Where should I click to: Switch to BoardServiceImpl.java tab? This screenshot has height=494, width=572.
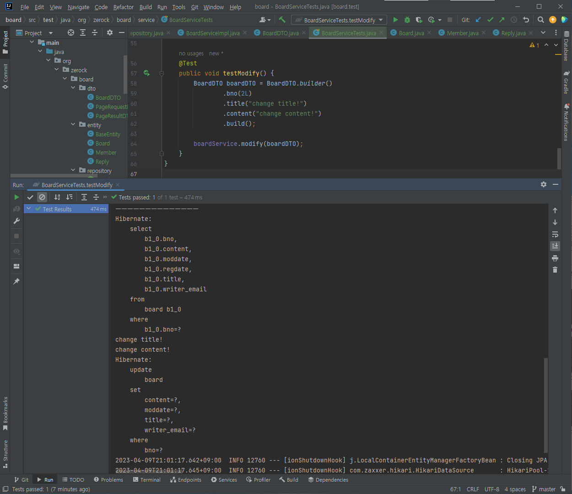tap(212, 33)
